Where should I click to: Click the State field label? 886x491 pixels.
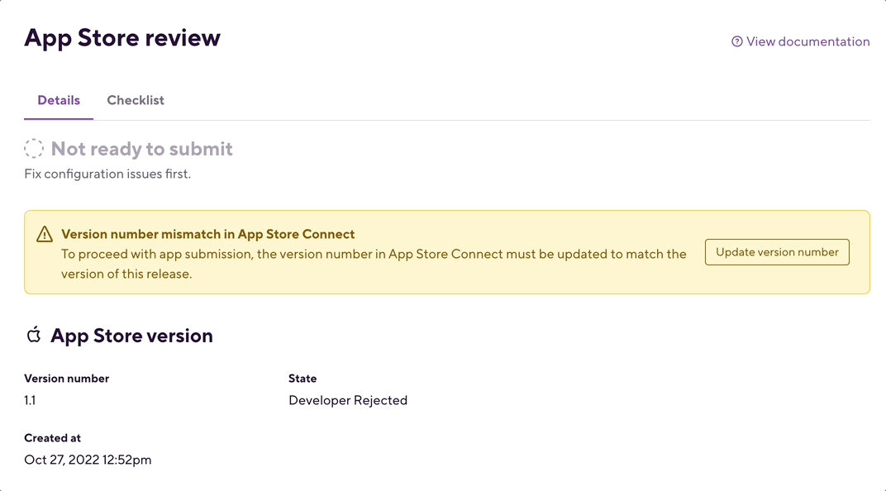302,379
